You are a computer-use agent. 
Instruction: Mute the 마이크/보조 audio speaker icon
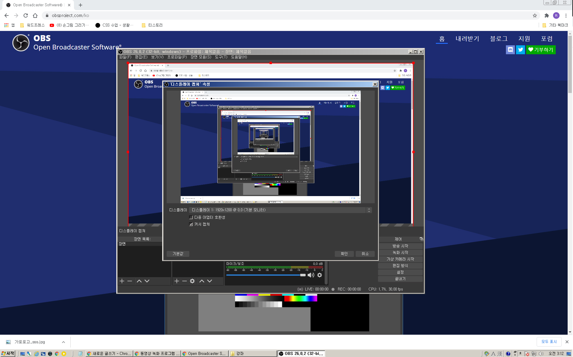tap(311, 275)
